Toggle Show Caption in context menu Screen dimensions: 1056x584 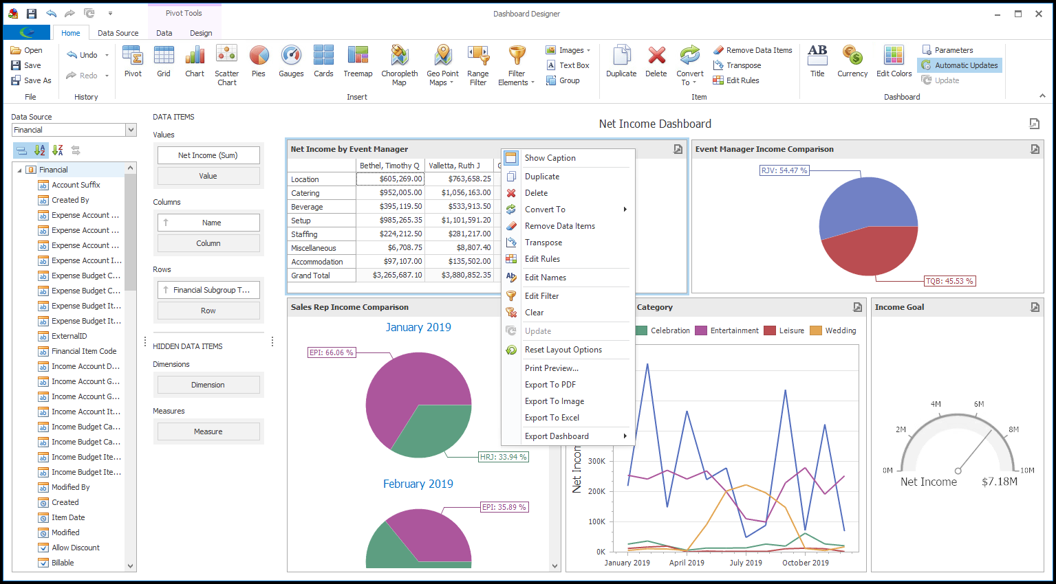pyautogui.click(x=568, y=158)
